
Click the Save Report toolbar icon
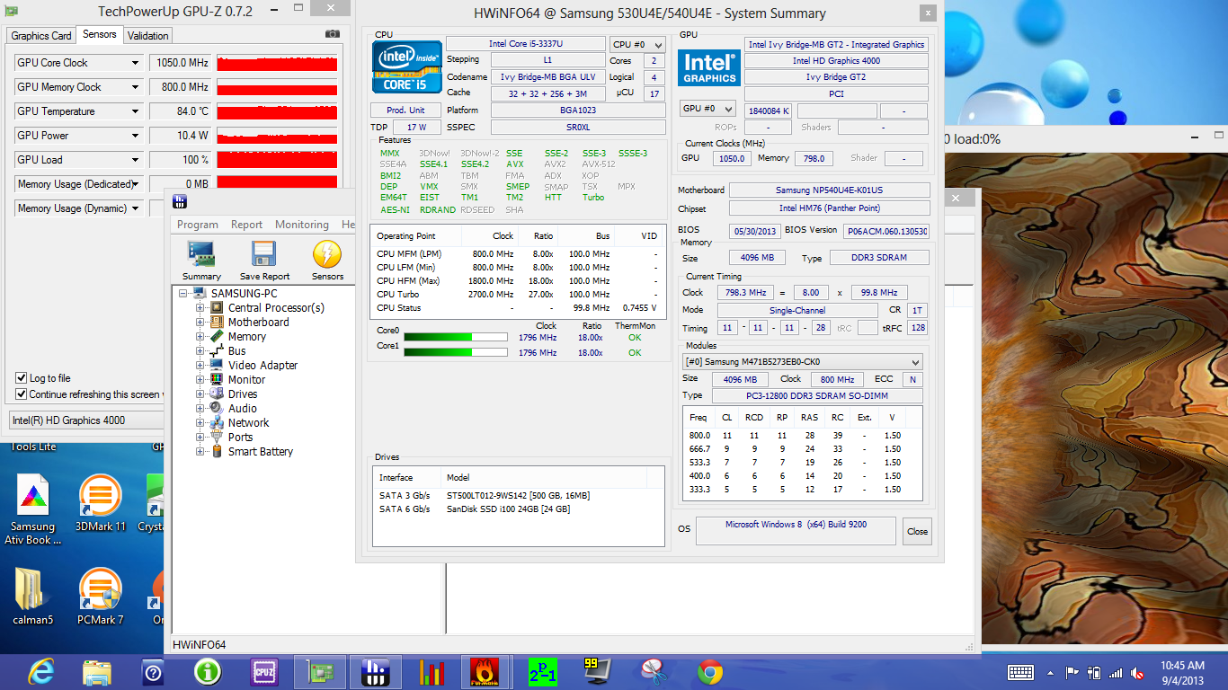264,261
